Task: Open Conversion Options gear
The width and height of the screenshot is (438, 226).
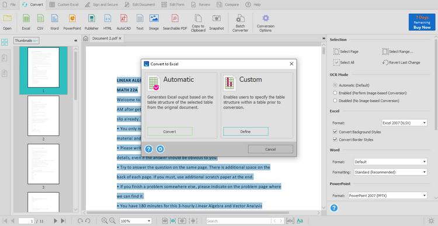Action: point(266,18)
